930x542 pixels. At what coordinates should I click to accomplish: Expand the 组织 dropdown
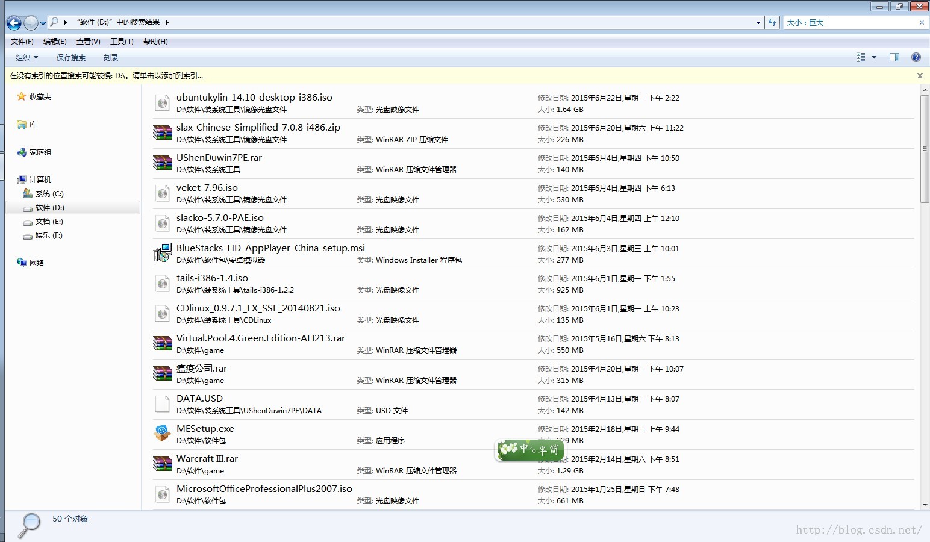[27, 58]
